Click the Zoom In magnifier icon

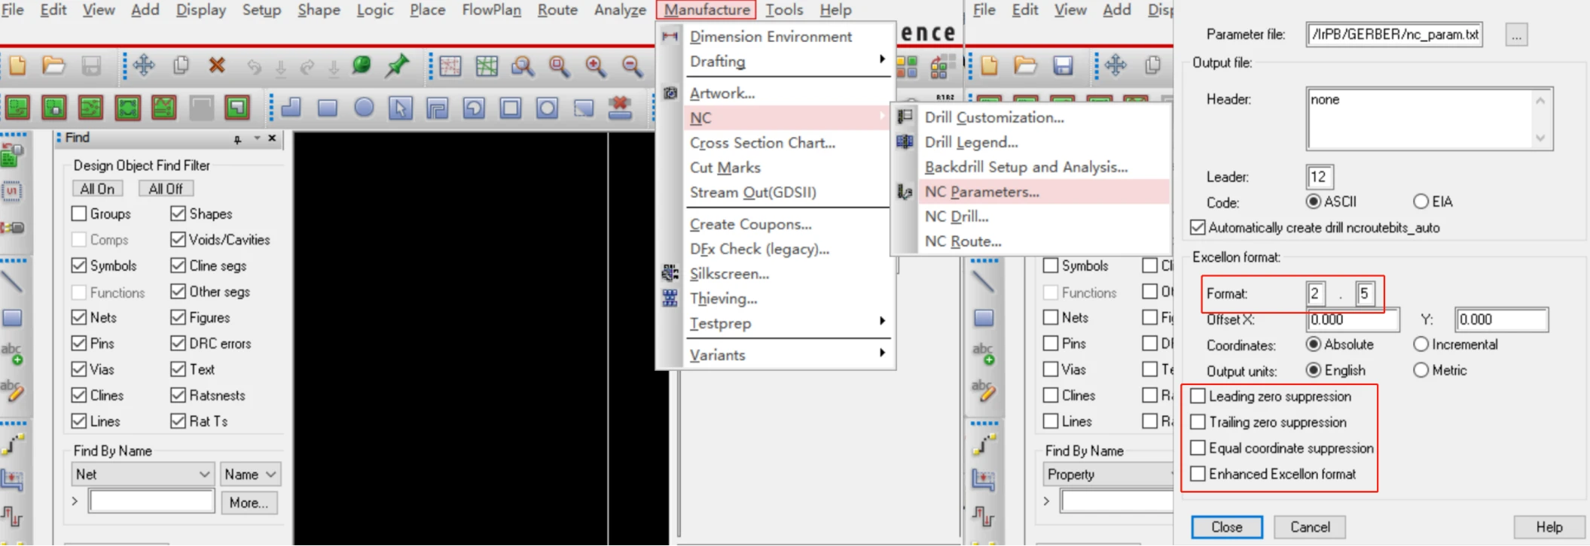pyautogui.click(x=596, y=67)
